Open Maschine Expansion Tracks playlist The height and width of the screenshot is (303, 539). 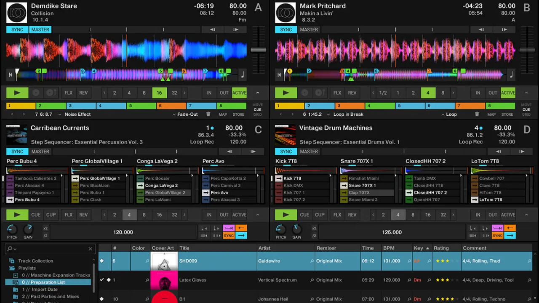pyautogui.click(x=56, y=275)
